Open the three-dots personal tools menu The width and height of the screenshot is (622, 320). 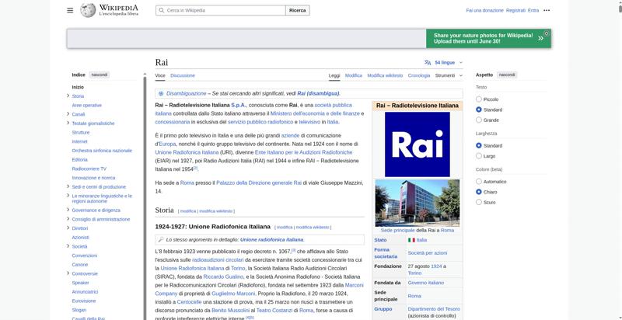click(x=547, y=10)
